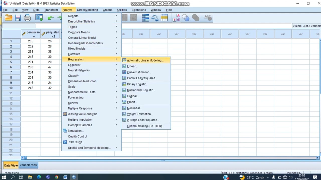Expand the Correlate submenu
The height and width of the screenshot is (180, 321).
click(x=92, y=54)
